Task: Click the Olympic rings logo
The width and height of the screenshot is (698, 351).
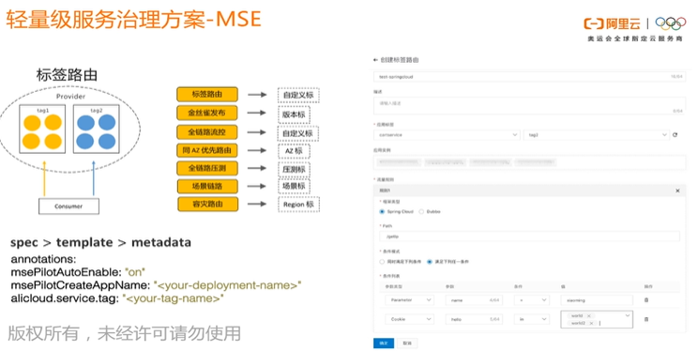Action: [x=671, y=23]
